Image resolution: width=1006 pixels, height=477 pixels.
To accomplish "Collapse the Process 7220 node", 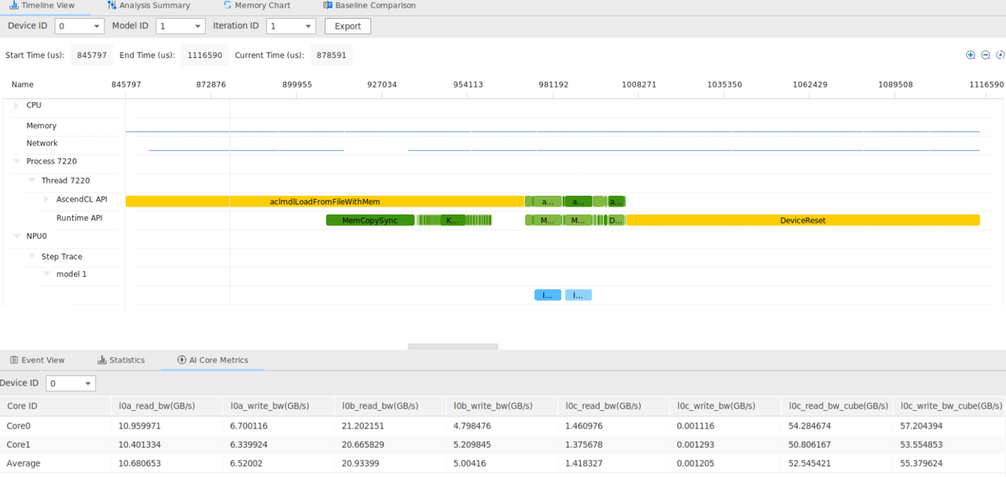I will pyautogui.click(x=17, y=161).
